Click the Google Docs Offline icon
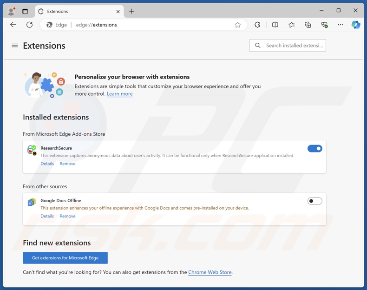367x290 pixels. [x=32, y=202]
